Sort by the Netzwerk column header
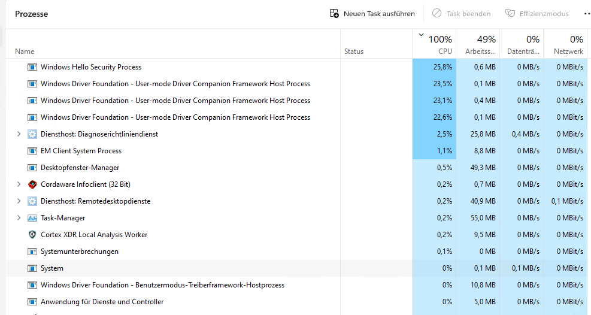The height and width of the screenshot is (315, 591). (565, 44)
